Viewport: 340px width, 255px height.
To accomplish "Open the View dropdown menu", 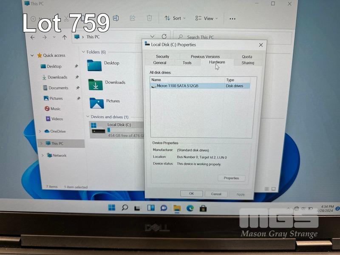I will pyautogui.click(x=206, y=18).
